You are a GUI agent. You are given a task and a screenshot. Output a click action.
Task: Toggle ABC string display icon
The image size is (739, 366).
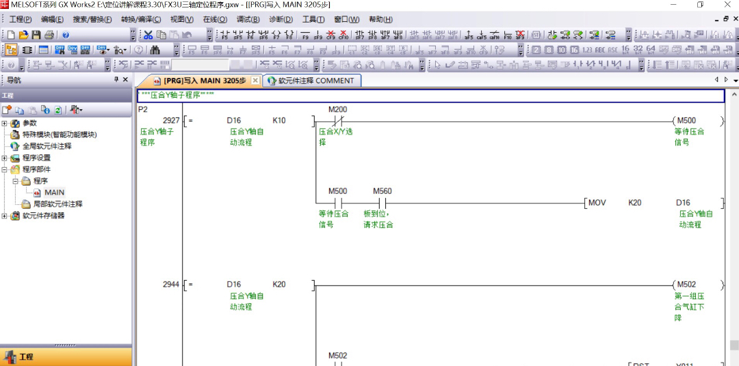[600, 50]
